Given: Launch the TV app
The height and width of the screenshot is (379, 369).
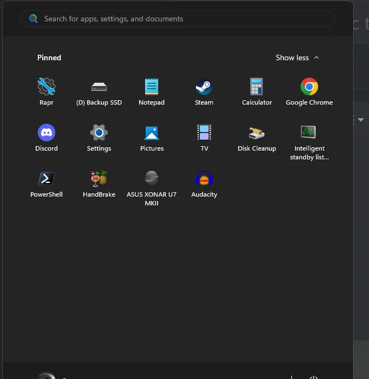Looking at the screenshot, I should click(x=204, y=138).
